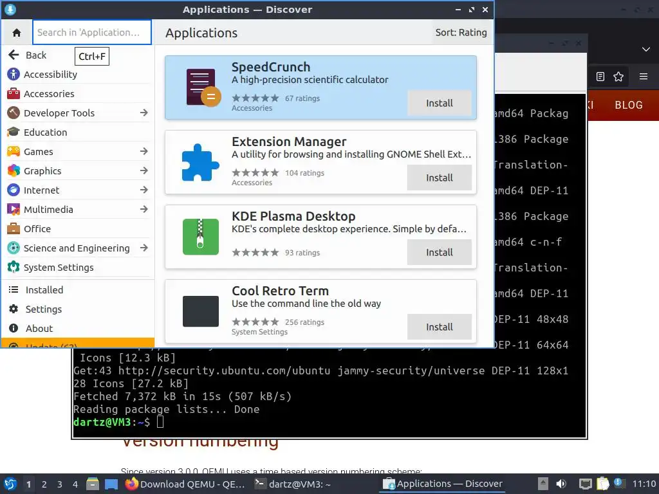Viewport: 659px width, 494px height.
Task: Activate Applications — Discover taskbar entry
Action: [x=443, y=484]
